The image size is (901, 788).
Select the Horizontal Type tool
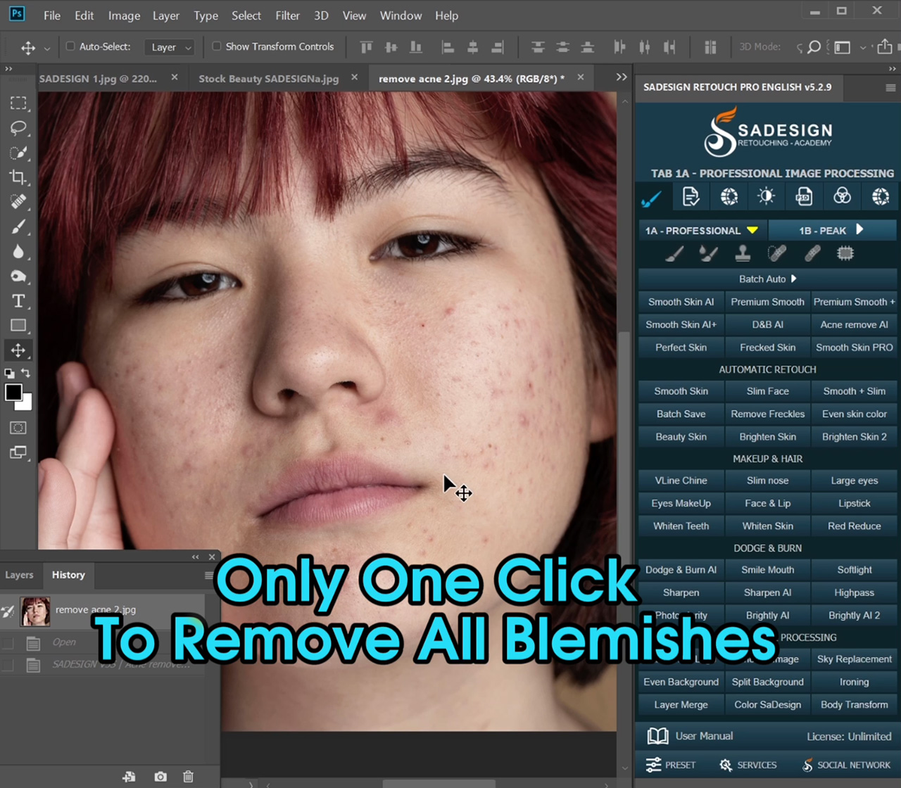(x=18, y=301)
